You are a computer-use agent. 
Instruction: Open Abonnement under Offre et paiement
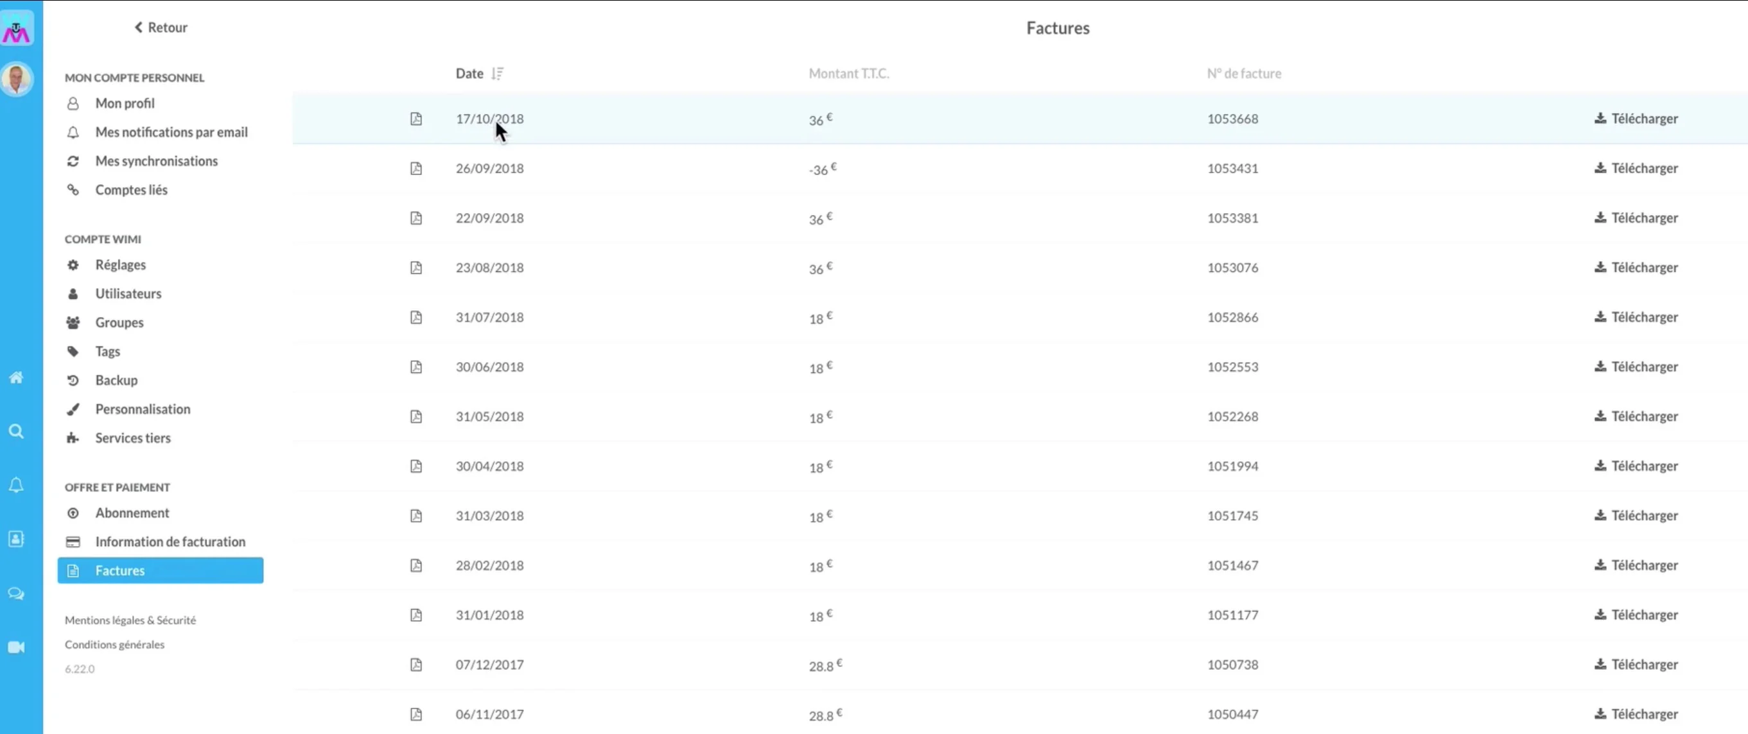(x=132, y=513)
